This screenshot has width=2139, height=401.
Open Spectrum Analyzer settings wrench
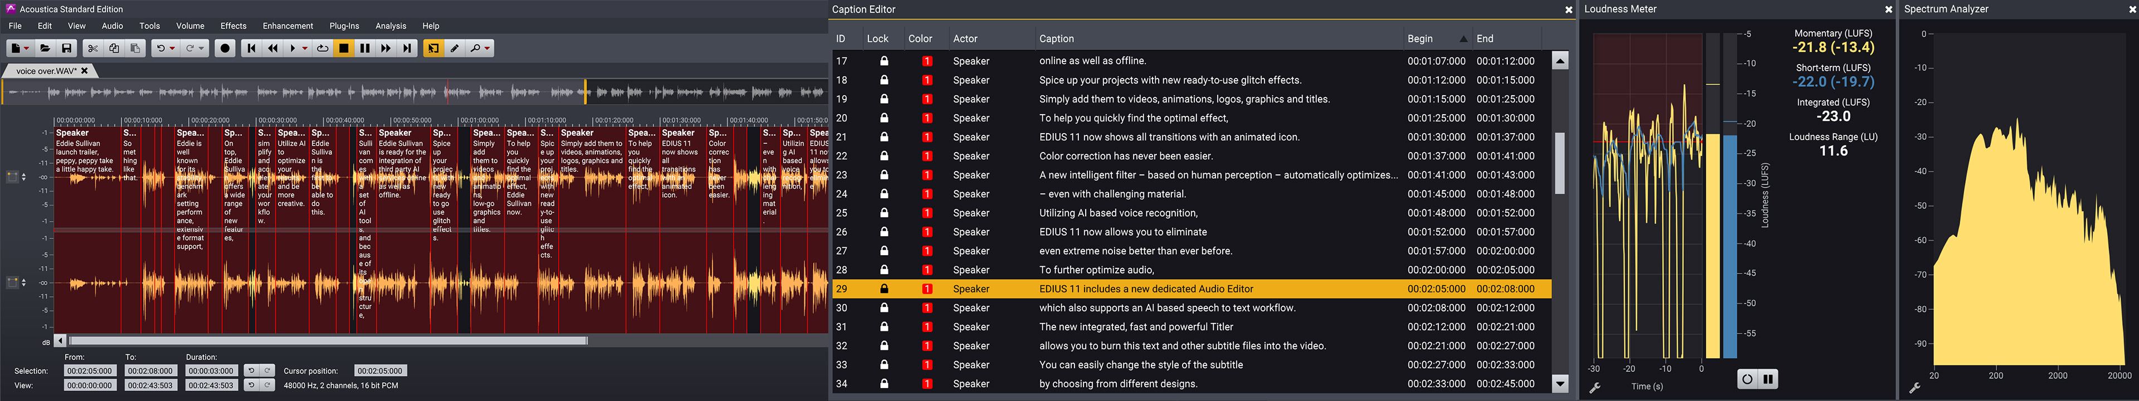[1914, 388]
